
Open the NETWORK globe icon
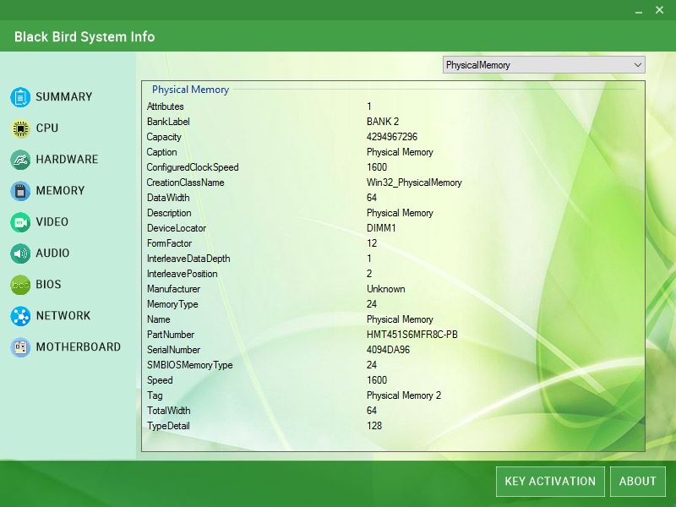pos(21,316)
